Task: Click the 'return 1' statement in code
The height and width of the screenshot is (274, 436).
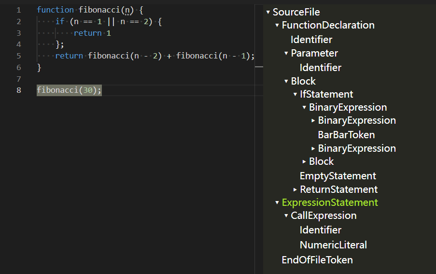Action: point(92,33)
